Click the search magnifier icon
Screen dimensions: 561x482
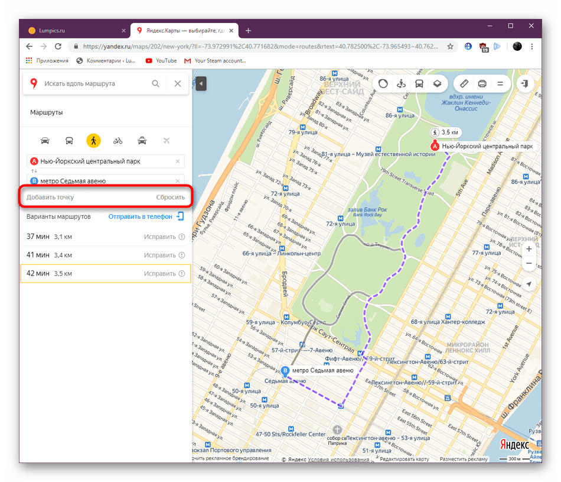[156, 83]
